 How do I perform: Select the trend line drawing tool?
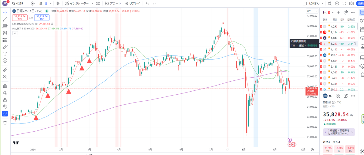pyautogui.click(x=5, y=19)
